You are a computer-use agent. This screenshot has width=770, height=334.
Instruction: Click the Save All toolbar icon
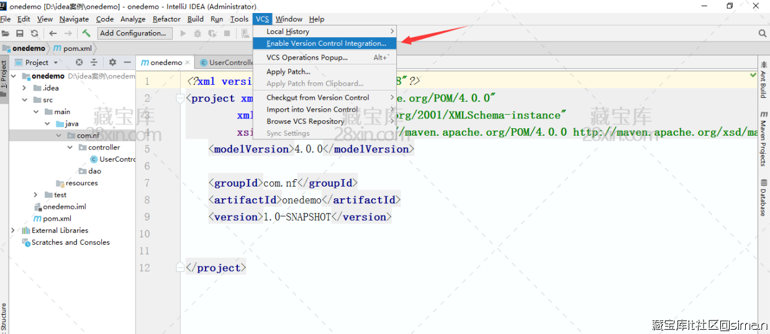(20, 33)
